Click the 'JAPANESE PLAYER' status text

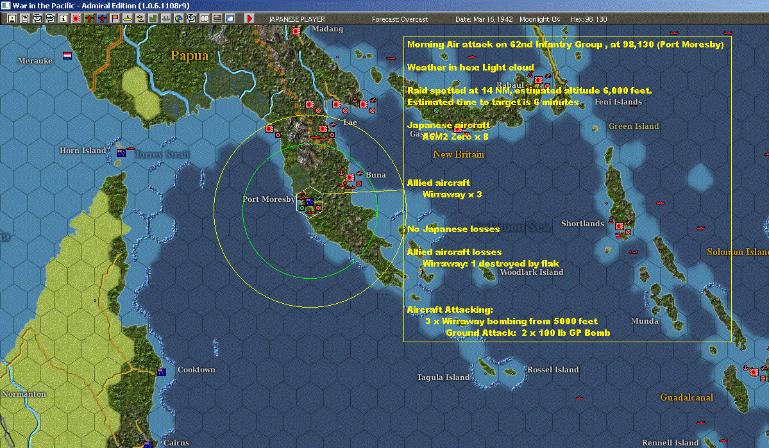[297, 19]
